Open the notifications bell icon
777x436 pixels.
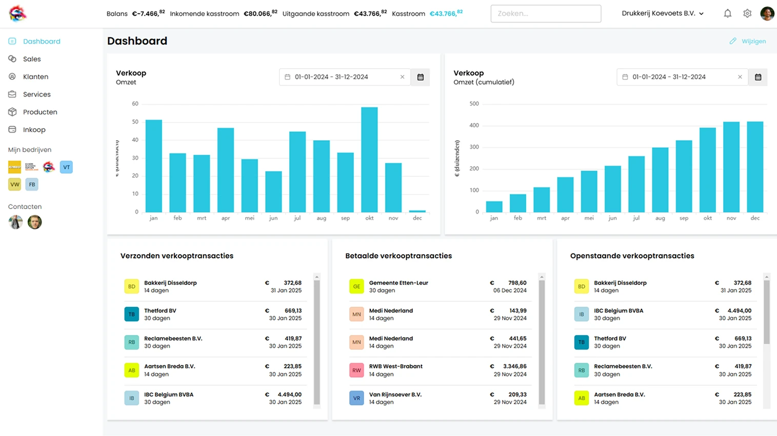[x=727, y=14]
